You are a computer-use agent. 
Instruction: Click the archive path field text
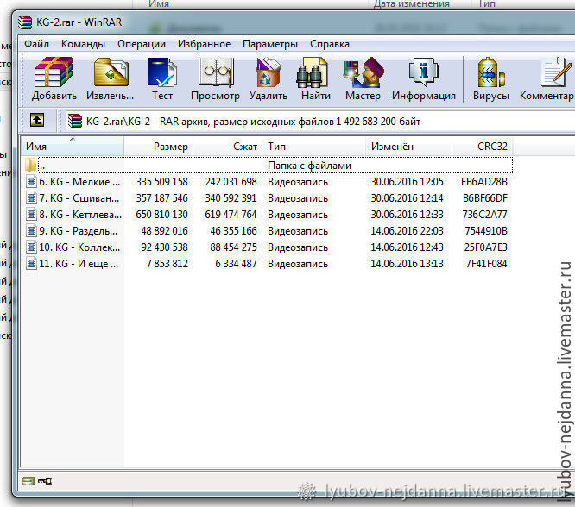point(253,122)
